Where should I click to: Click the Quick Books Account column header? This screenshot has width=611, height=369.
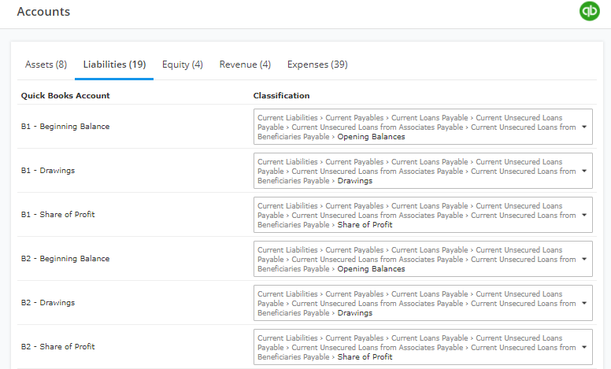point(65,96)
